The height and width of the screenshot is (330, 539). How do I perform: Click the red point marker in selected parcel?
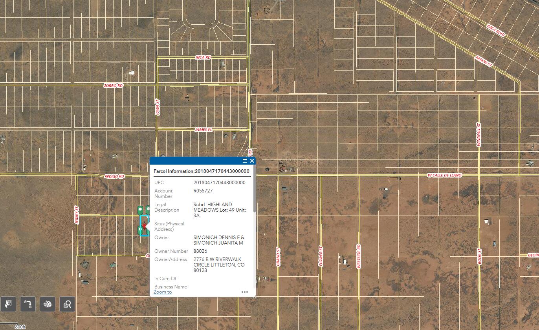(145, 226)
